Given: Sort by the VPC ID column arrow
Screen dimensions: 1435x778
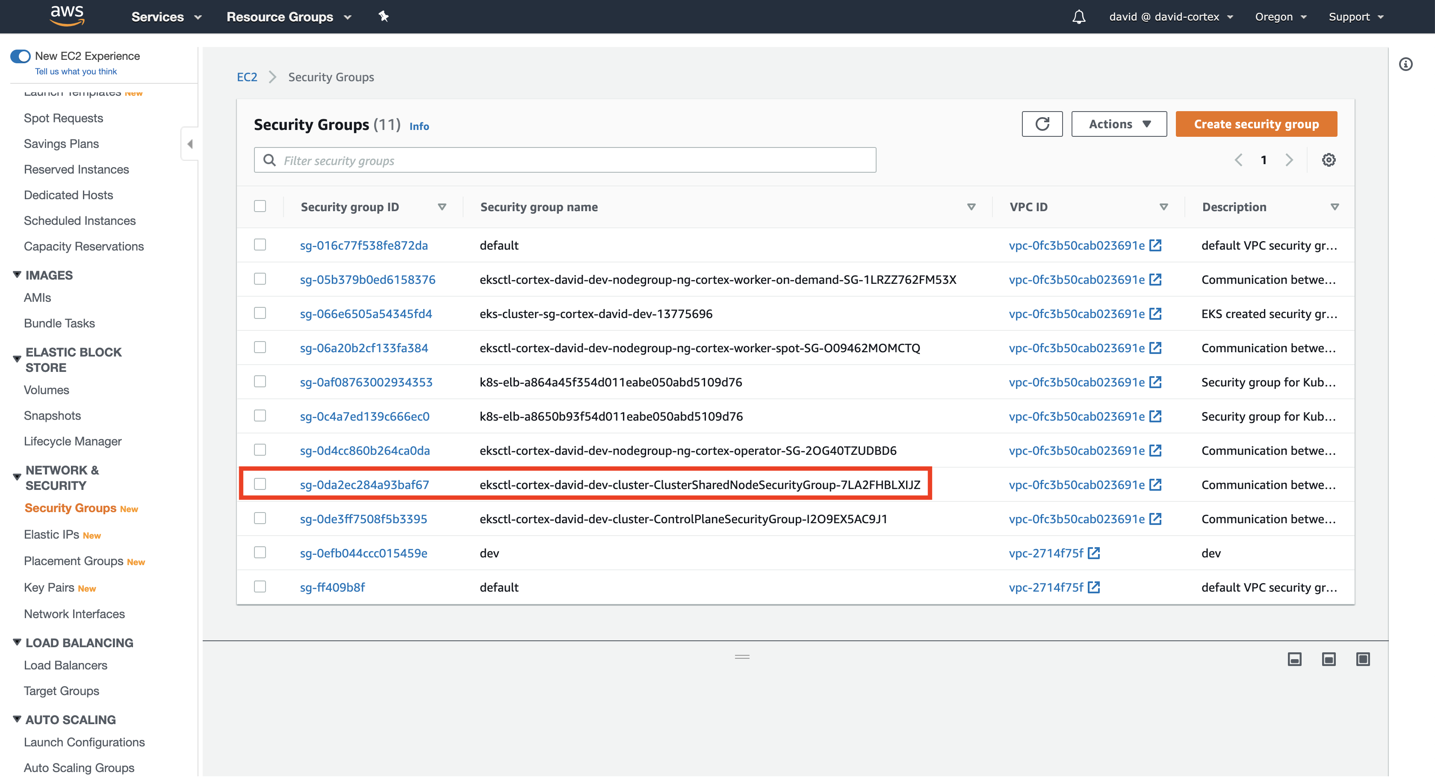Looking at the screenshot, I should [1163, 207].
